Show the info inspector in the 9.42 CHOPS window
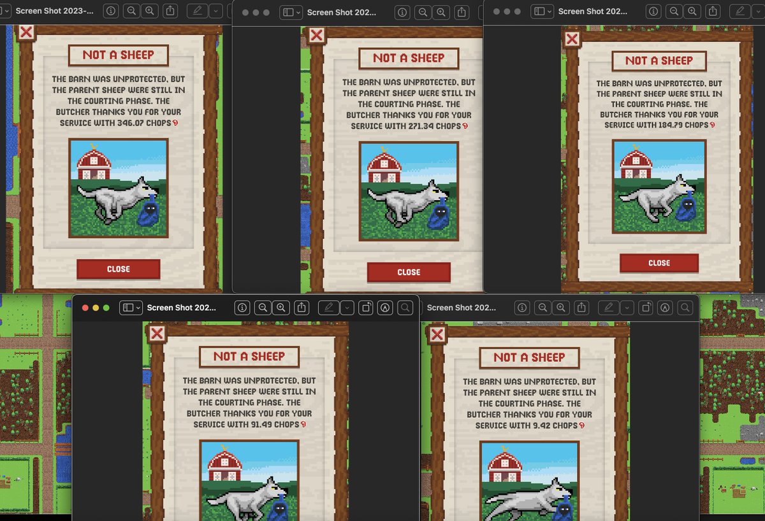The width and height of the screenshot is (765, 521). tap(522, 308)
